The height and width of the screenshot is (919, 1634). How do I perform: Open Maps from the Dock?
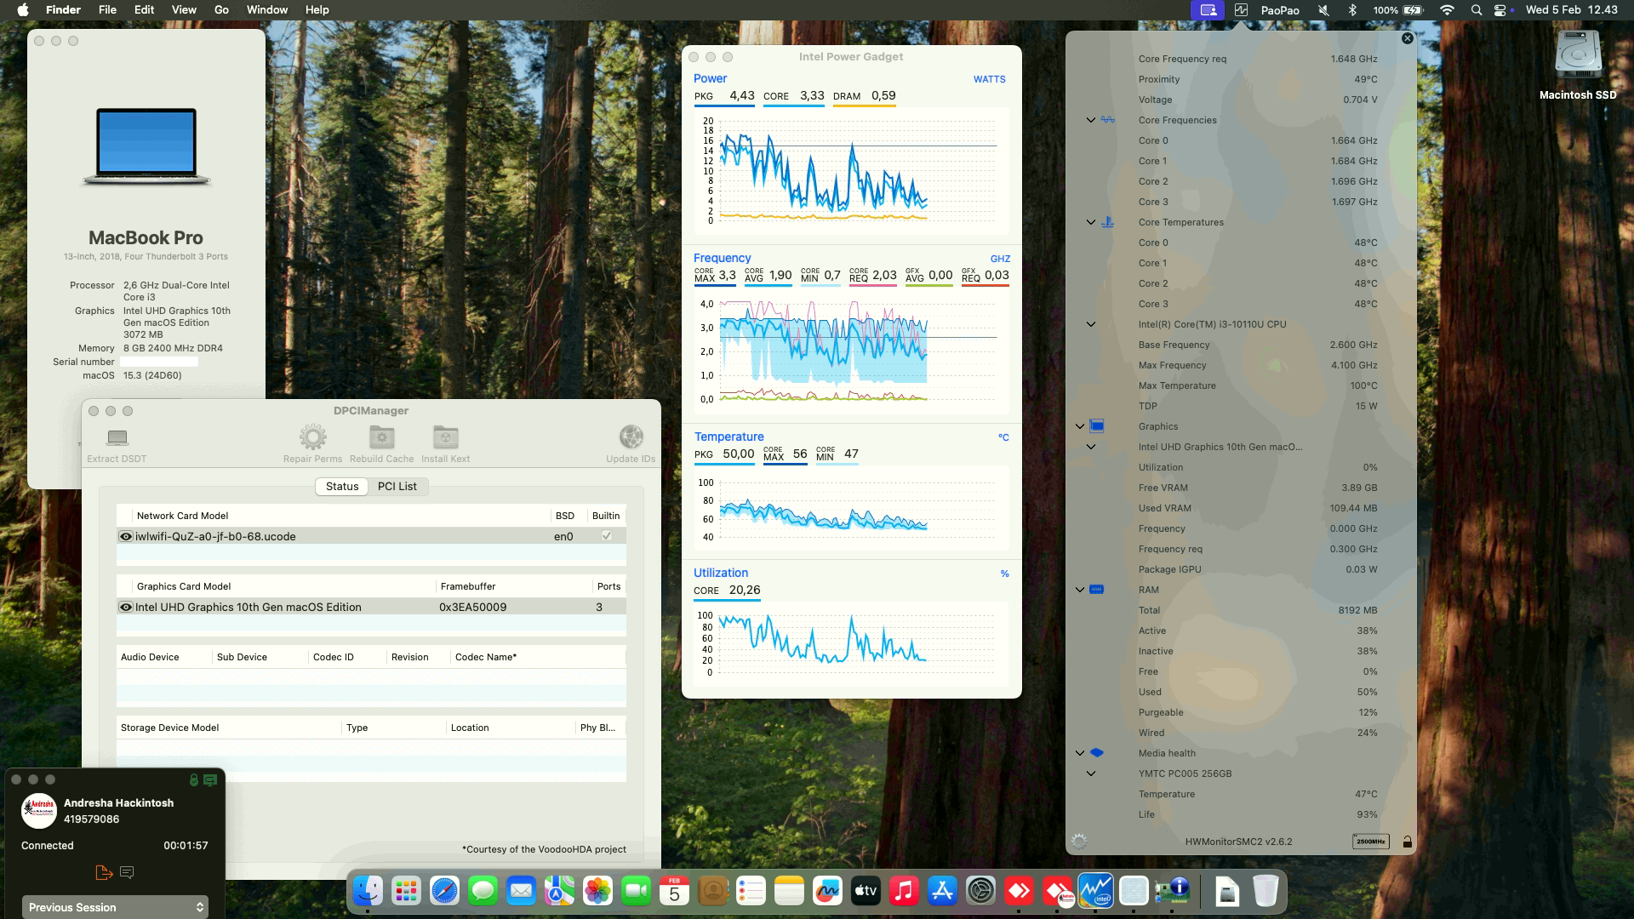(x=559, y=891)
